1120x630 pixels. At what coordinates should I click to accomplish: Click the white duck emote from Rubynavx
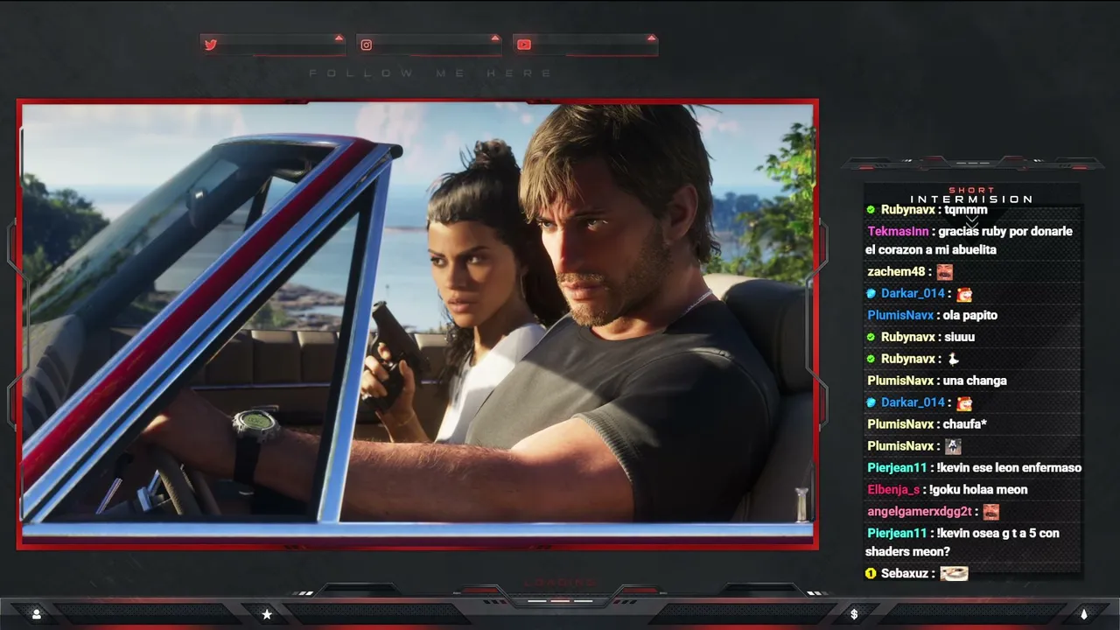[x=954, y=359]
